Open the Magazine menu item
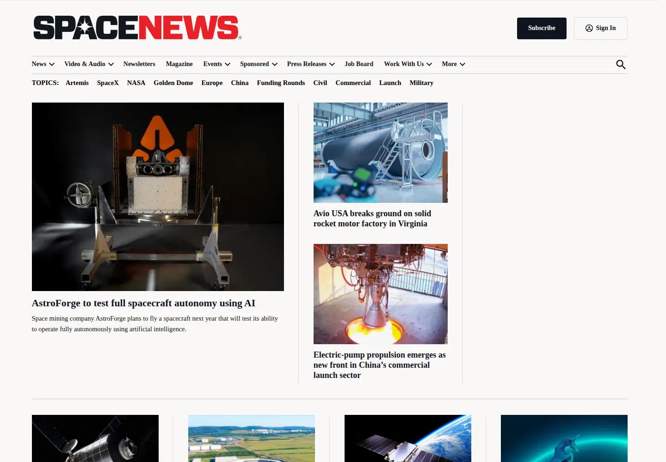 [179, 64]
